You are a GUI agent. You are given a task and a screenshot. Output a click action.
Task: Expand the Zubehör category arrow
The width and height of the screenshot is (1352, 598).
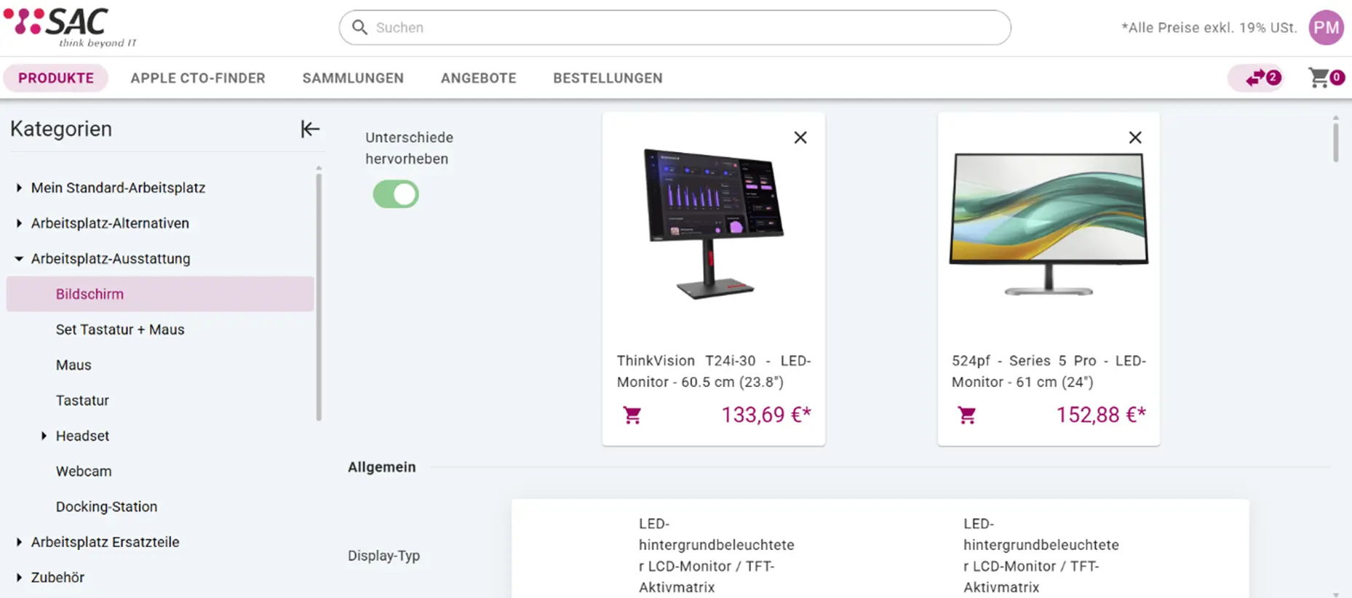coord(19,578)
